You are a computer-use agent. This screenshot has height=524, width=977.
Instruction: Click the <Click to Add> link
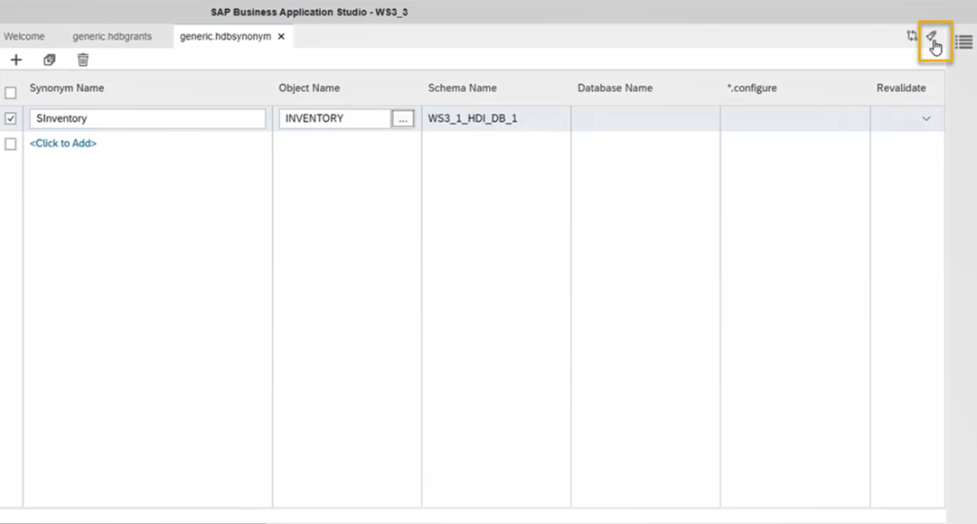coord(63,144)
